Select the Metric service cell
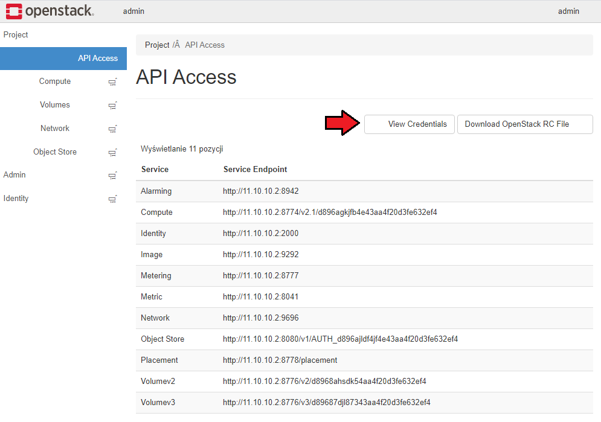Screen dimensions: 601x422 (x=152, y=296)
